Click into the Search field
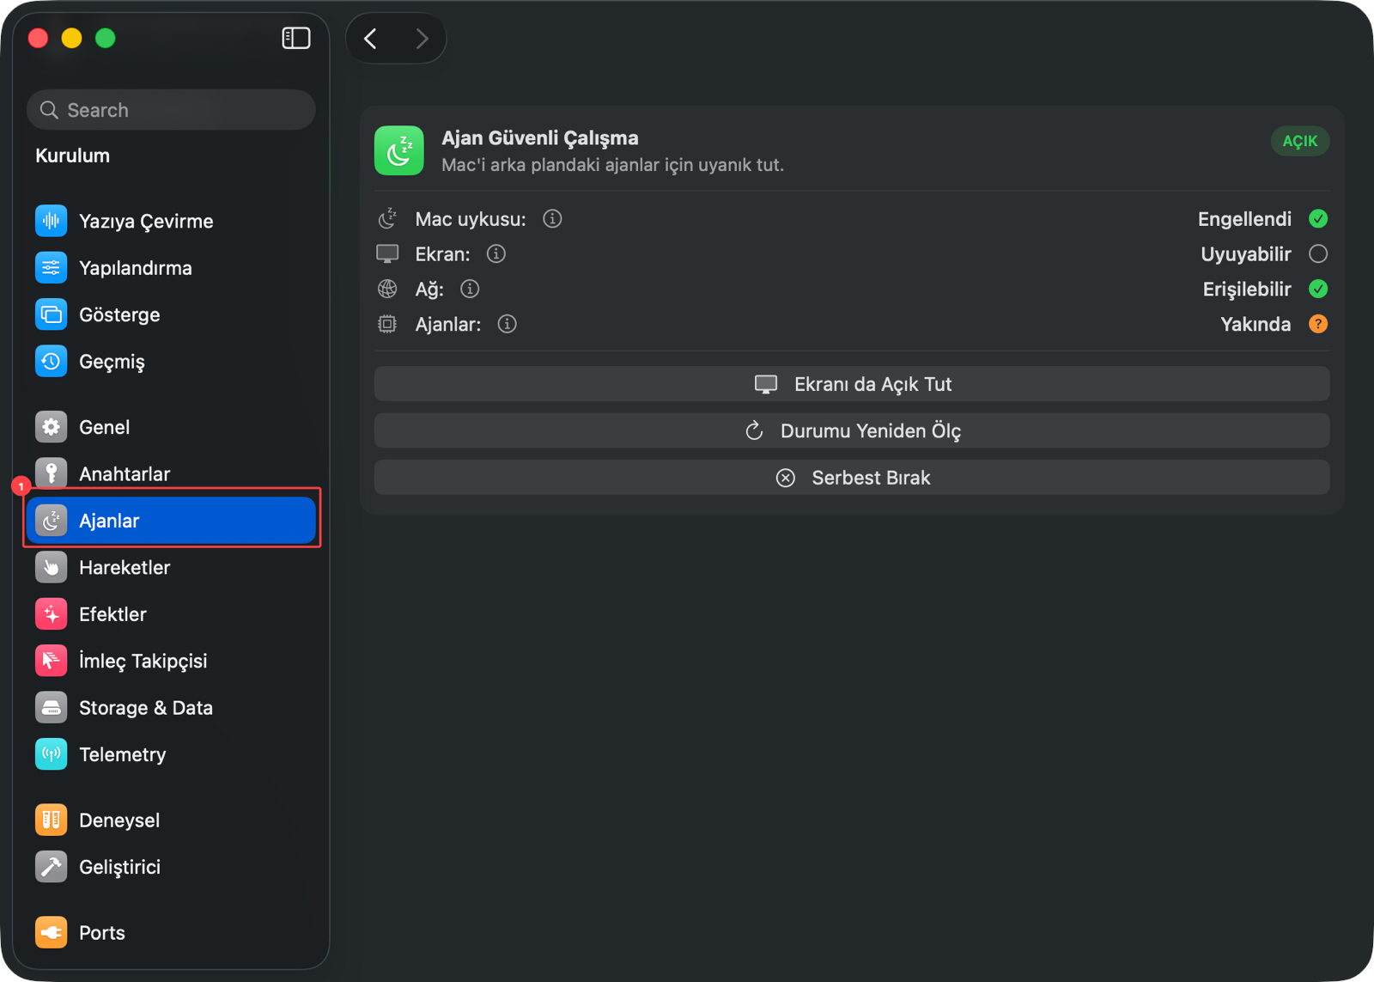The image size is (1374, 982). [x=171, y=110]
